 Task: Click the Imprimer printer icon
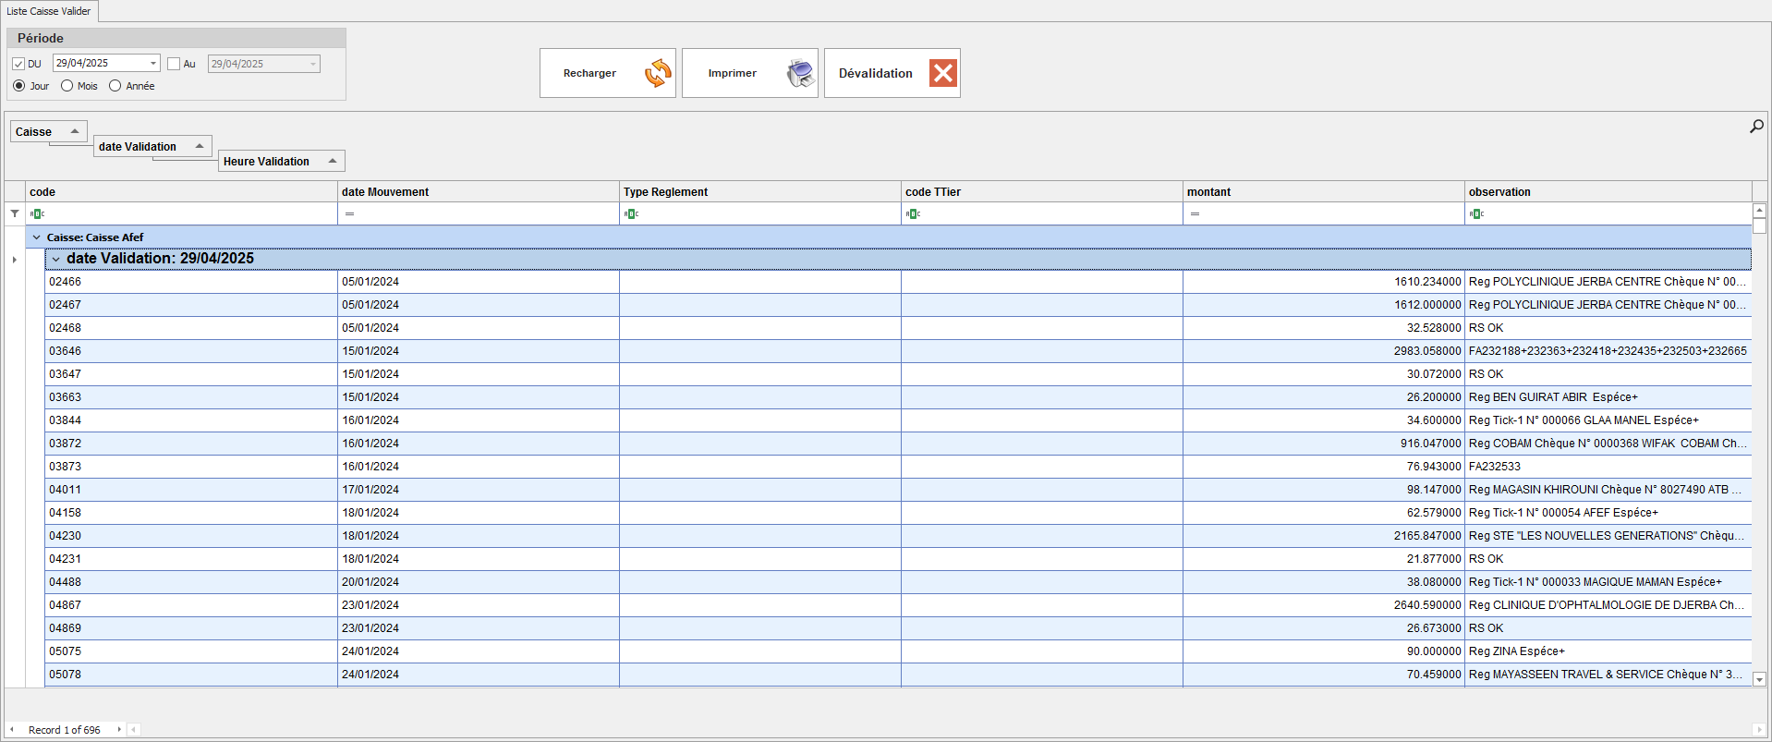coord(800,73)
